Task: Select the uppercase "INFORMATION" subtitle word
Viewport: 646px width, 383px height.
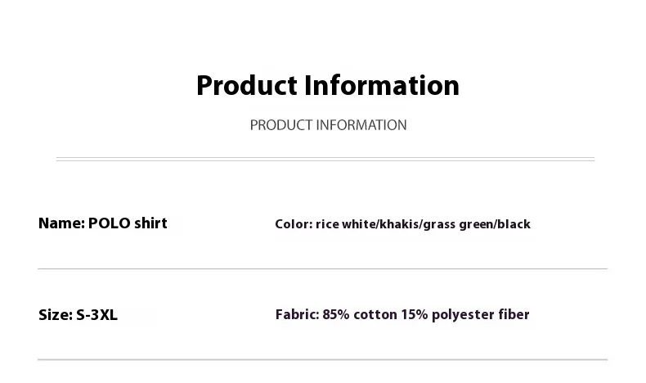Action: pyautogui.click(x=361, y=125)
